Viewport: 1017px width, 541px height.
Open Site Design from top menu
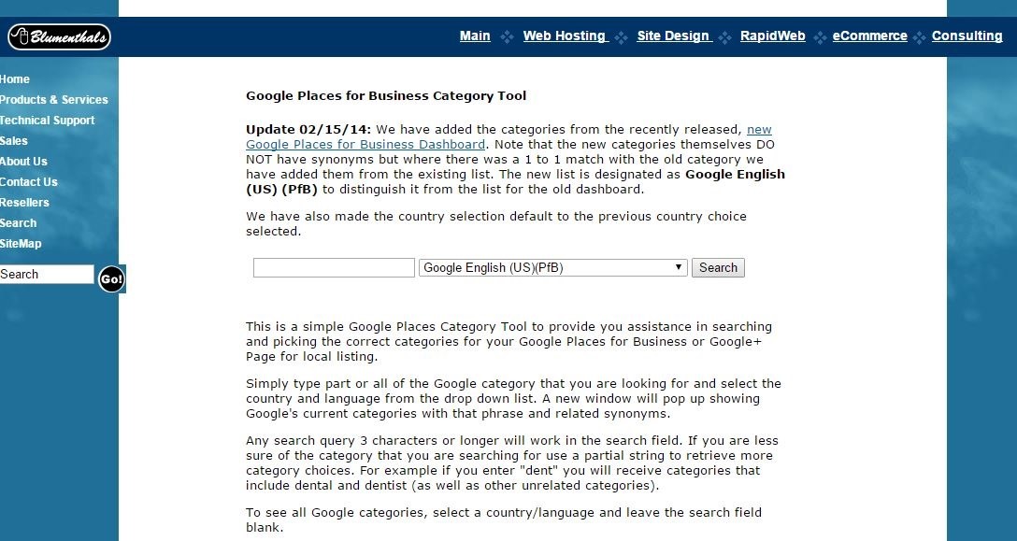point(673,36)
